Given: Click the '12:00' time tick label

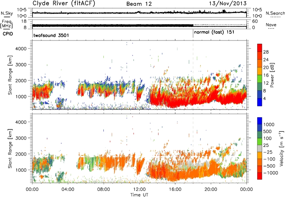Looking at the screenshot, I should [139, 190].
